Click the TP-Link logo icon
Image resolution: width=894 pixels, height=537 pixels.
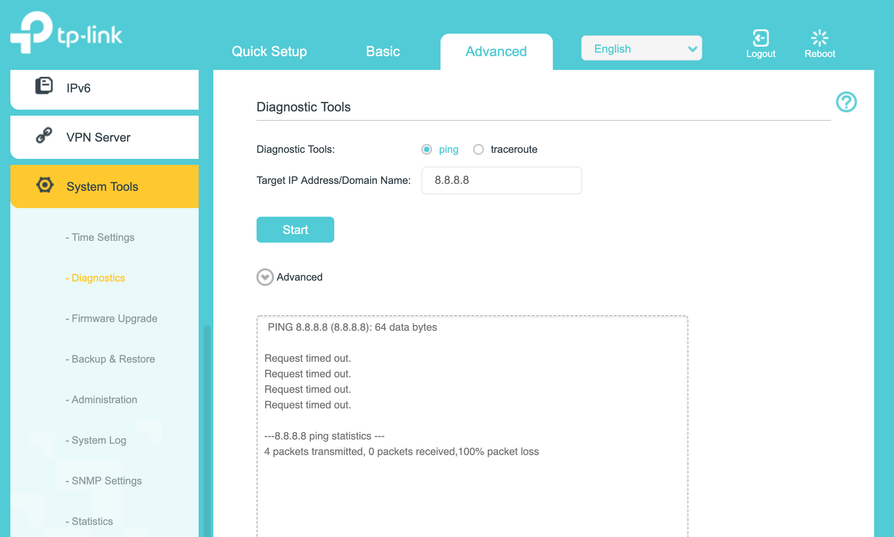31,33
